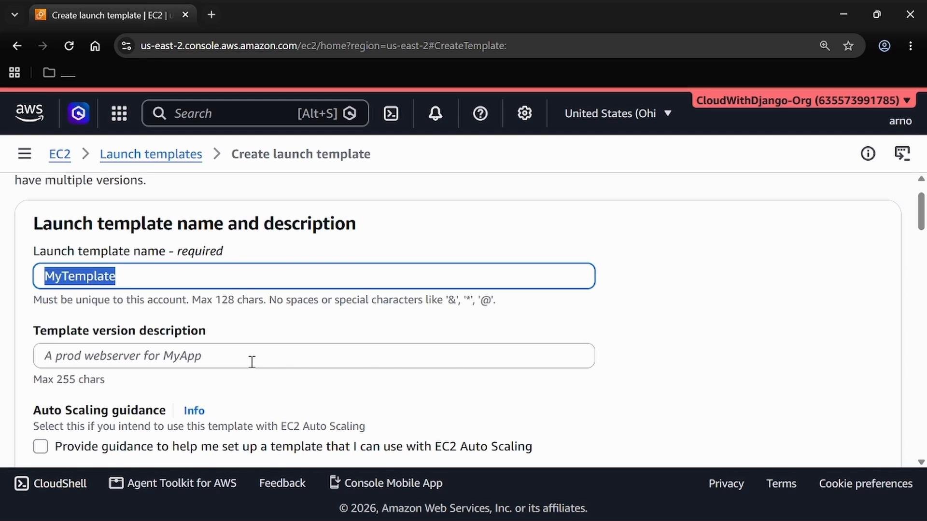Image resolution: width=927 pixels, height=521 pixels.
Task: Enable the EC2 Auto Scaling guidance checkbox
Action: [41, 446]
